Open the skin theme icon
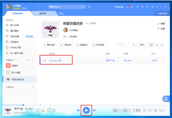This screenshot has height=118, width=172. click(147, 7)
